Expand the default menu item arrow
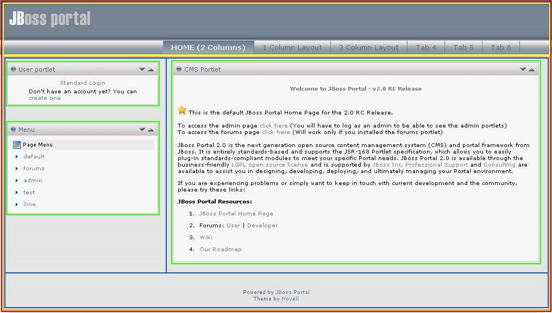This screenshot has width=552, height=313. (x=17, y=157)
